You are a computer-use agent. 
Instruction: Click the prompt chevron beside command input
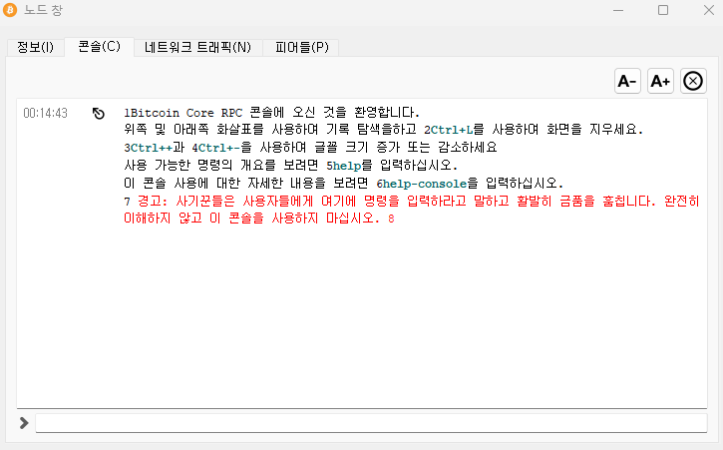[x=24, y=423]
